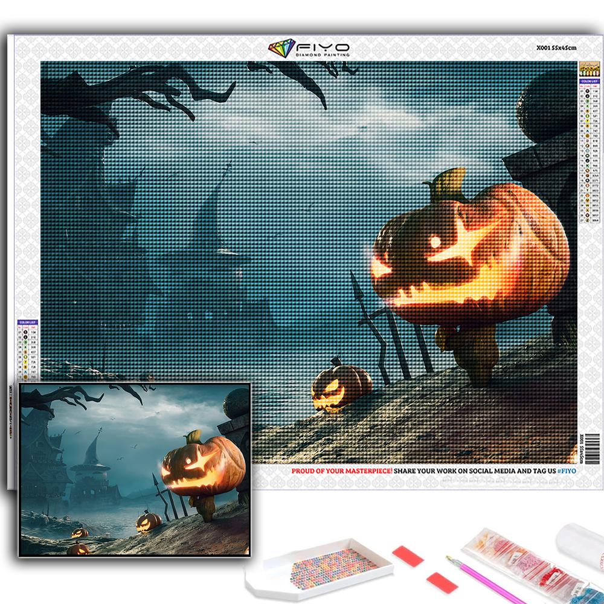This screenshot has width=604, height=604.
Task: Click the upper red wax pad
Action: [408, 556]
